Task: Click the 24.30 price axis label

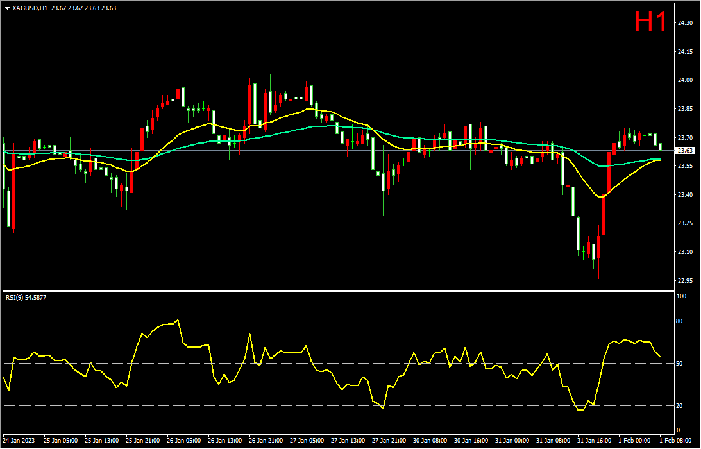Action: point(686,23)
